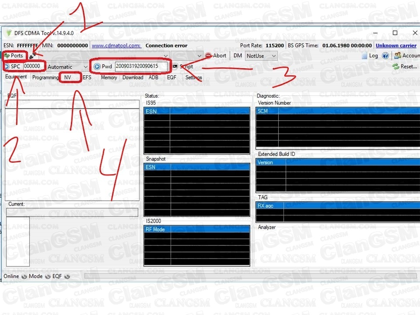This screenshot has width=420, height=315.
Task: Click the blue help question icon
Action: tap(385, 56)
